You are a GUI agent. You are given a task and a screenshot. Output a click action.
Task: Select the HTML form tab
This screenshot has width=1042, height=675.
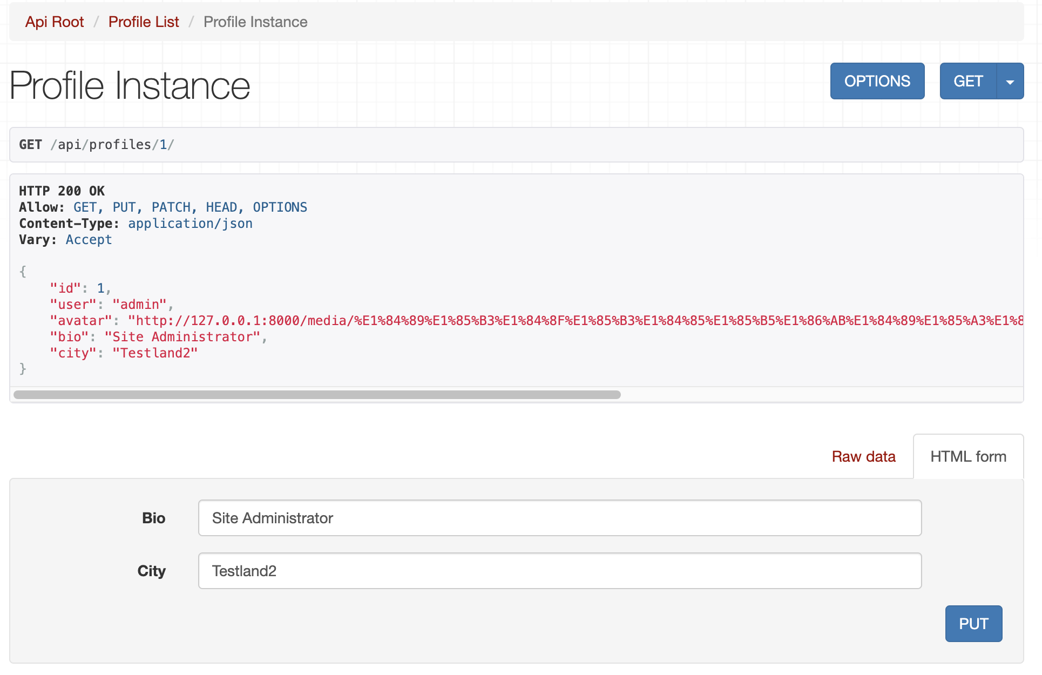(x=968, y=457)
